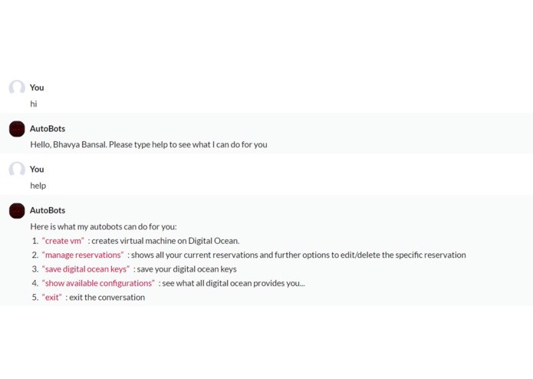Click the user avatar beside the "help" message
The height and width of the screenshot is (379, 533).
(x=17, y=170)
